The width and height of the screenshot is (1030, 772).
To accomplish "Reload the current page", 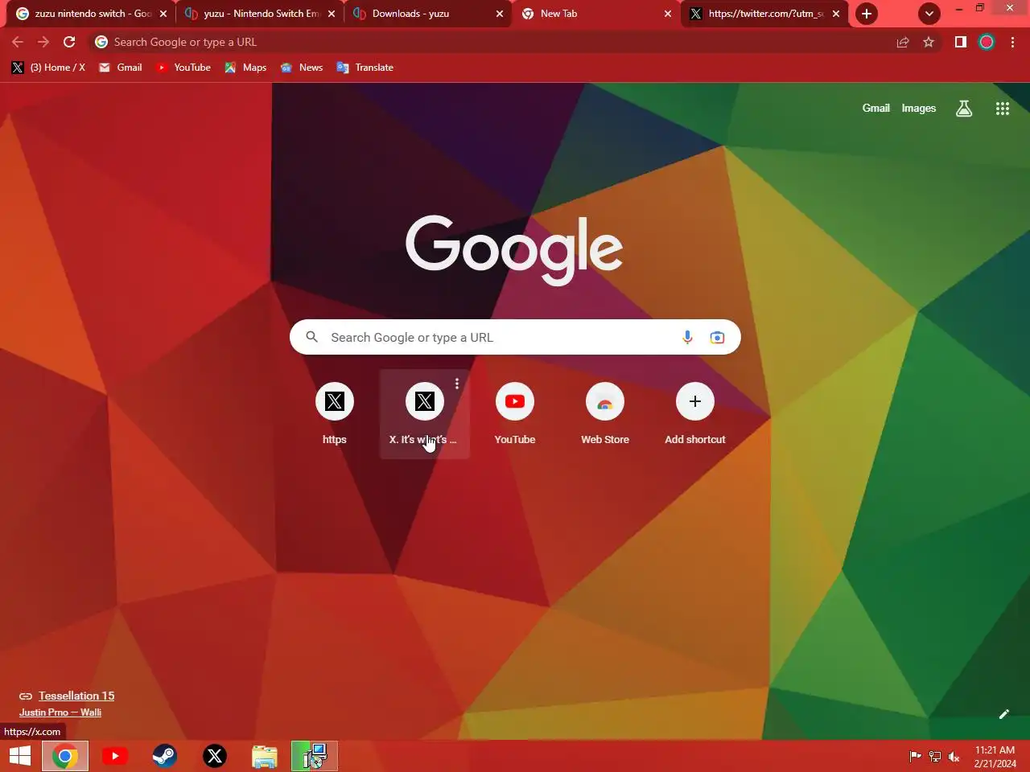I will coord(69,42).
